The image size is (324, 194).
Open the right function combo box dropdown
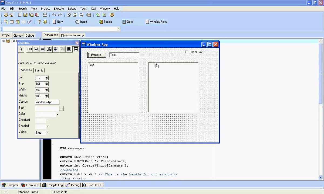coord(118,29)
